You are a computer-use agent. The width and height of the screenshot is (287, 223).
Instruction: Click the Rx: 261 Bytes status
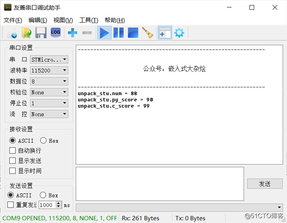pyautogui.click(x=141, y=218)
